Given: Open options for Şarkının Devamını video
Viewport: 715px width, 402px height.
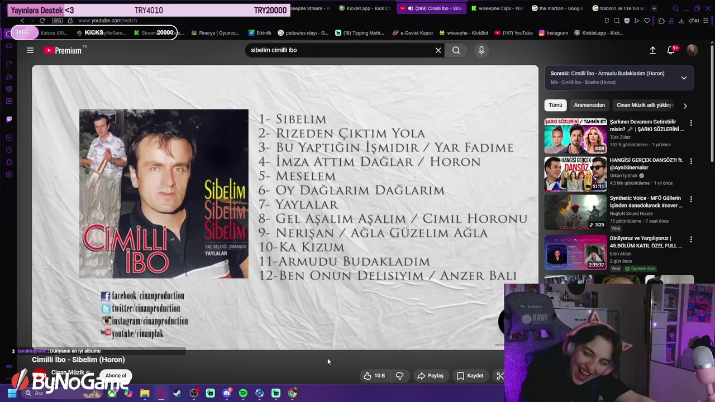Looking at the screenshot, I should [x=691, y=123].
